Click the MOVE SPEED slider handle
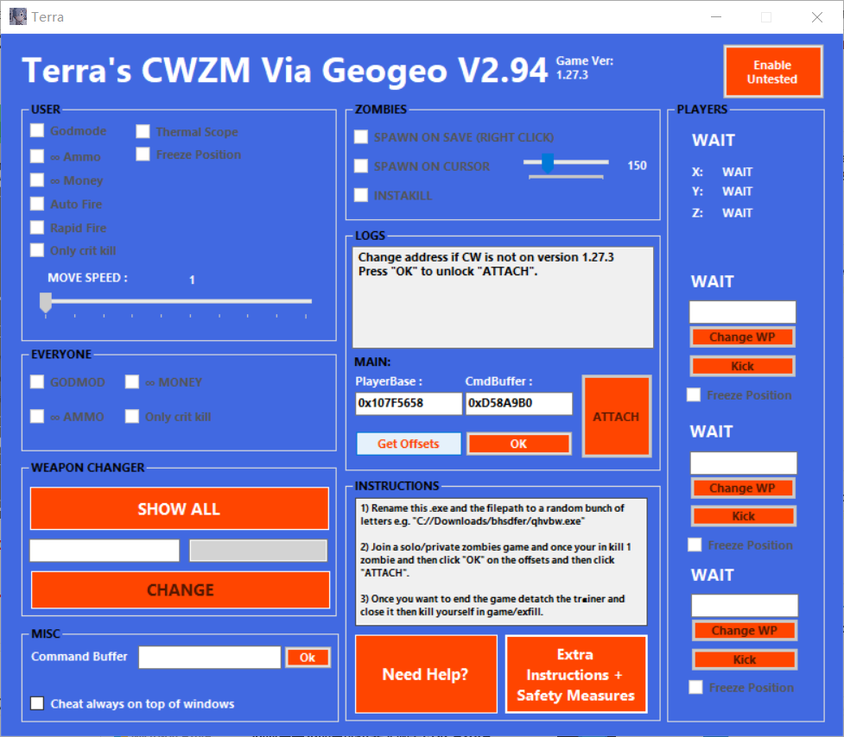The width and height of the screenshot is (844, 737). [x=46, y=302]
